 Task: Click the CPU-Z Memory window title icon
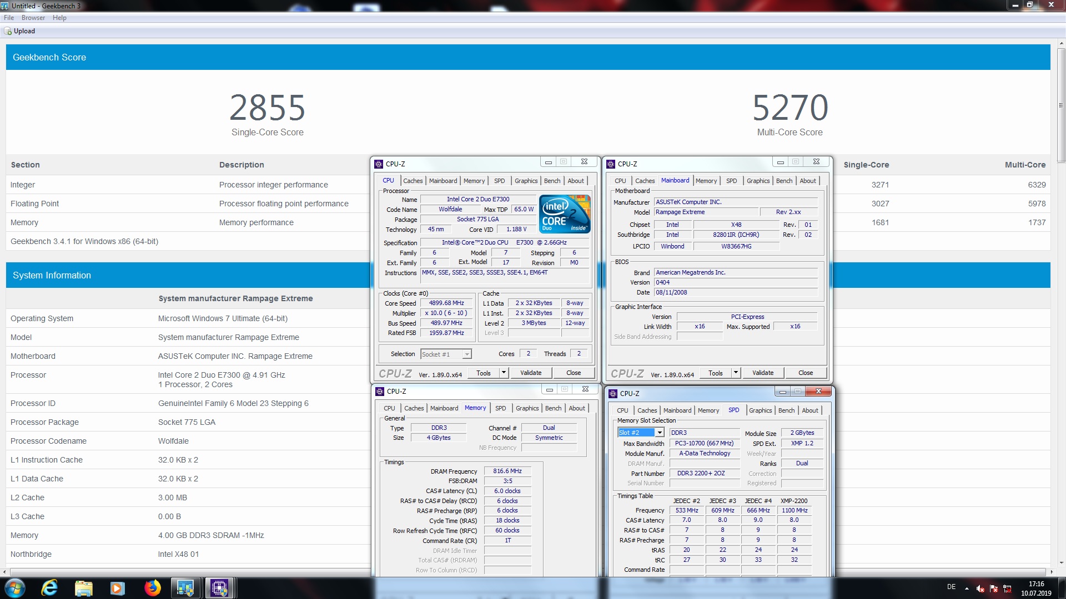380,391
